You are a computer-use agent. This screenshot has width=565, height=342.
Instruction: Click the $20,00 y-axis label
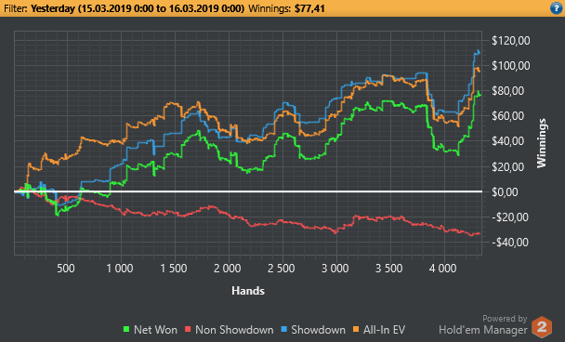[x=507, y=167]
